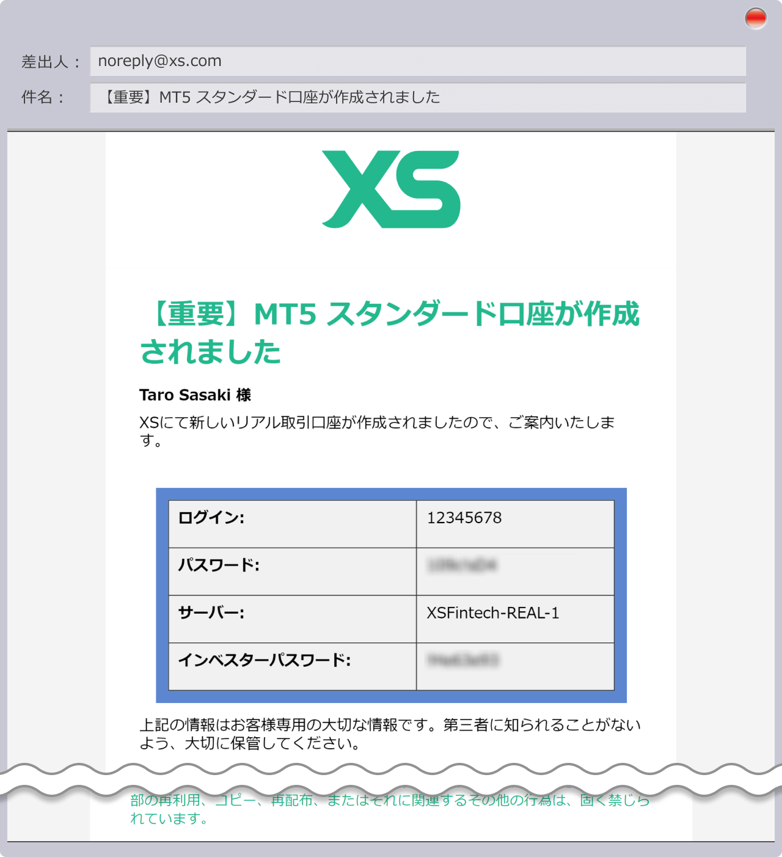Click the パスワード: label cell

(x=293, y=572)
